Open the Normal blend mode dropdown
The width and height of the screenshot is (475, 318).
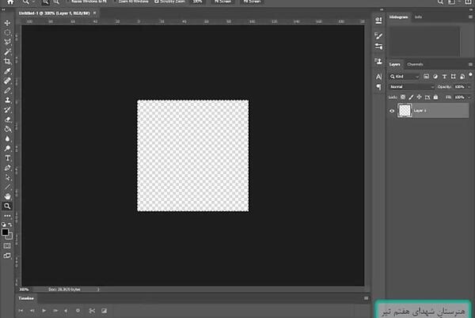tap(412, 87)
